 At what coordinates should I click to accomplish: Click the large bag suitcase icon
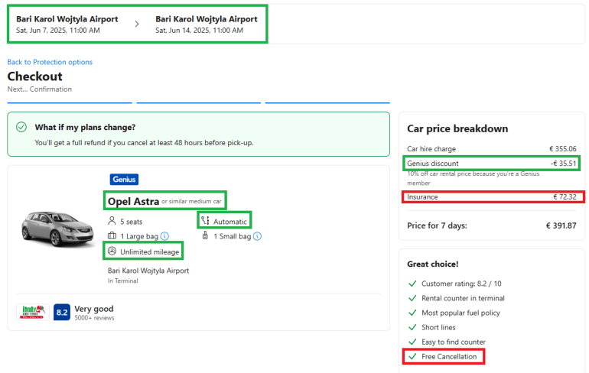point(112,236)
